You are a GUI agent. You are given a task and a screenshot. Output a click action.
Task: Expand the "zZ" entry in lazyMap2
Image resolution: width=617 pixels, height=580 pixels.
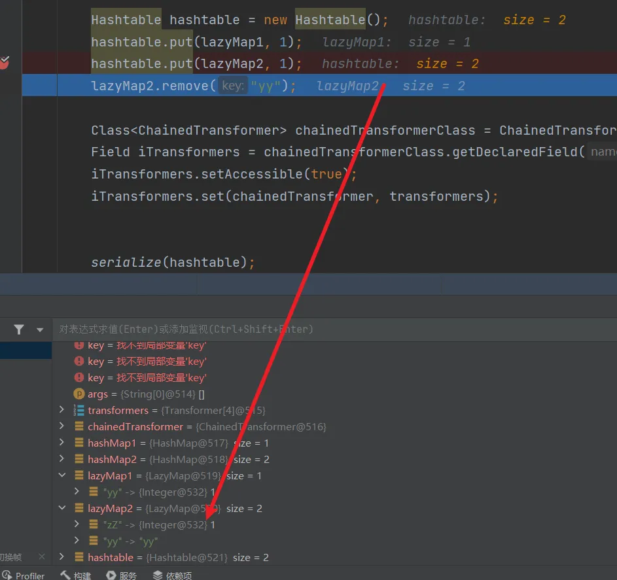click(x=77, y=524)
